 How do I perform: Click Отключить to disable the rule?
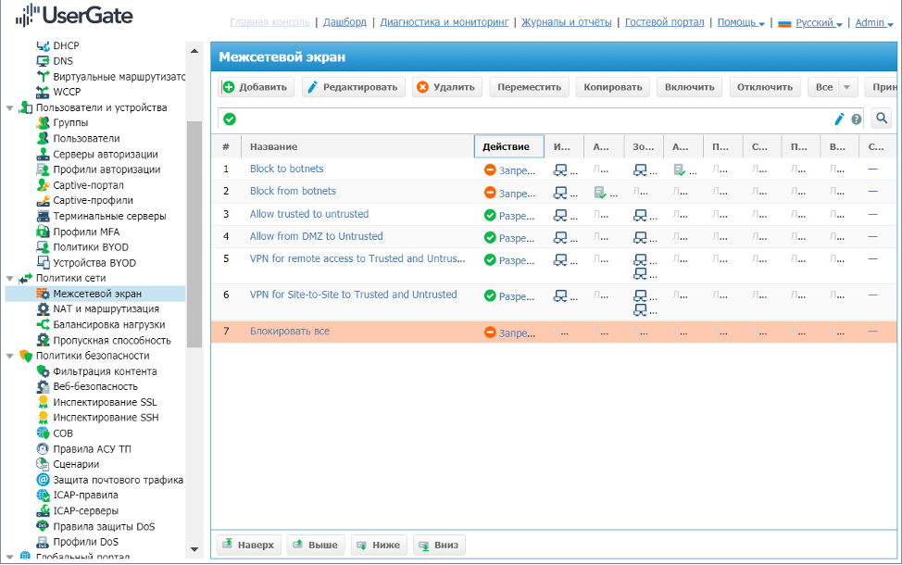point(764,87)
